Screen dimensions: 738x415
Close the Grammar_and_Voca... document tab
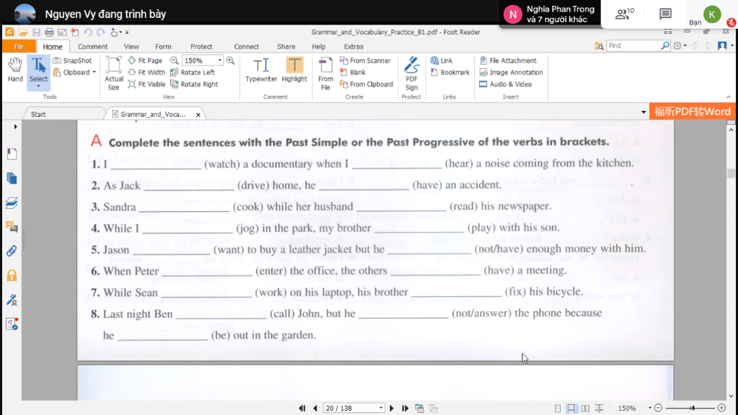[x=198, y=115]
